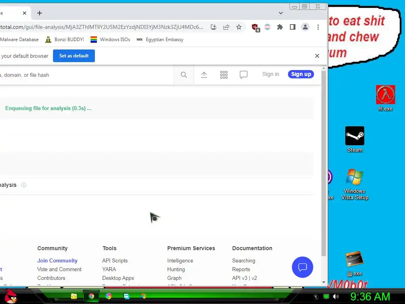
Task: Click the Set as default button
Action: tap(74, 56)
